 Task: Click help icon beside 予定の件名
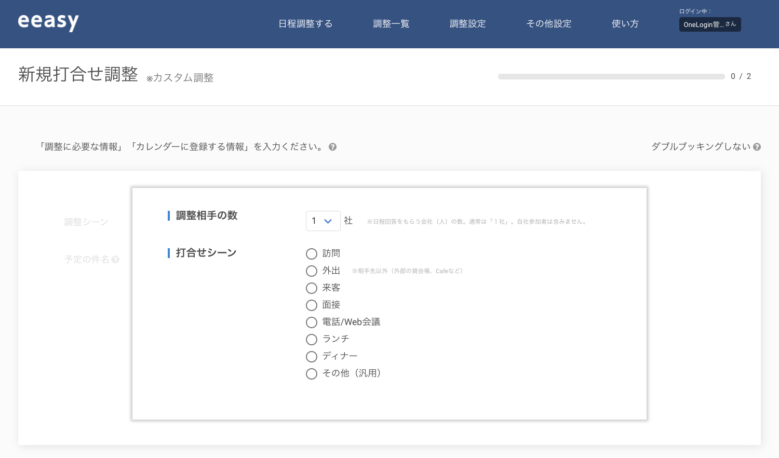pyautogui.click(x=115, y=259)
